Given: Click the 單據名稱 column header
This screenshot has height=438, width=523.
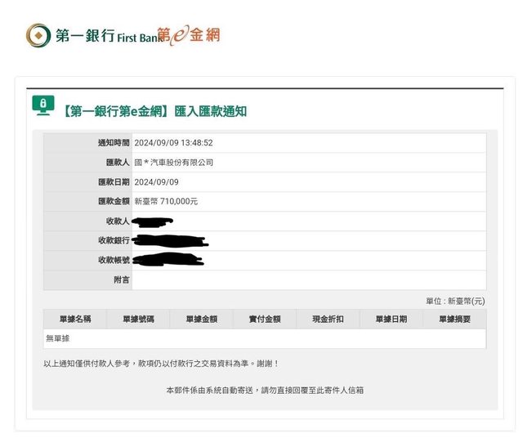Looking at the screenshot, I should [x=75, y=320].
